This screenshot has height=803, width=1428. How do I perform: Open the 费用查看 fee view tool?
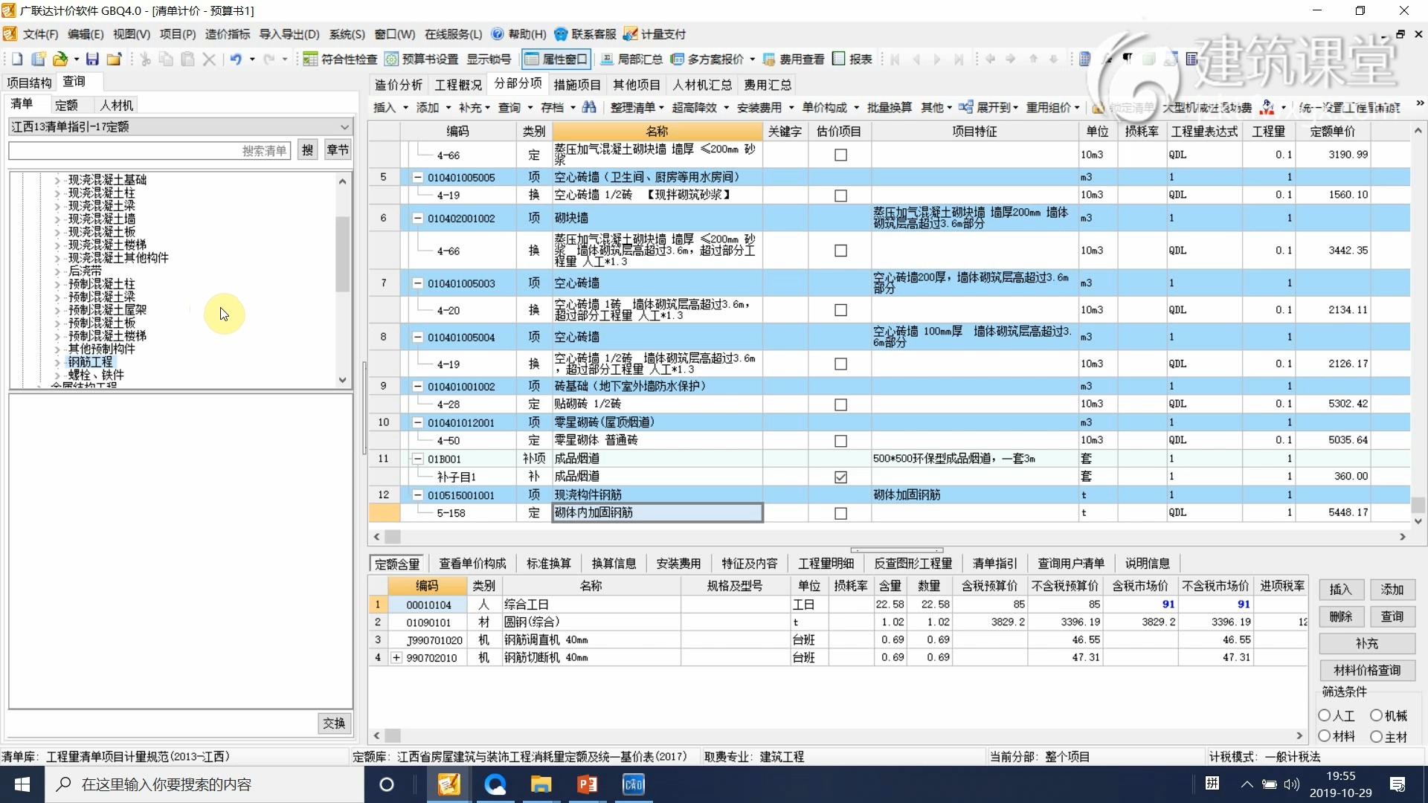point(793,59)
